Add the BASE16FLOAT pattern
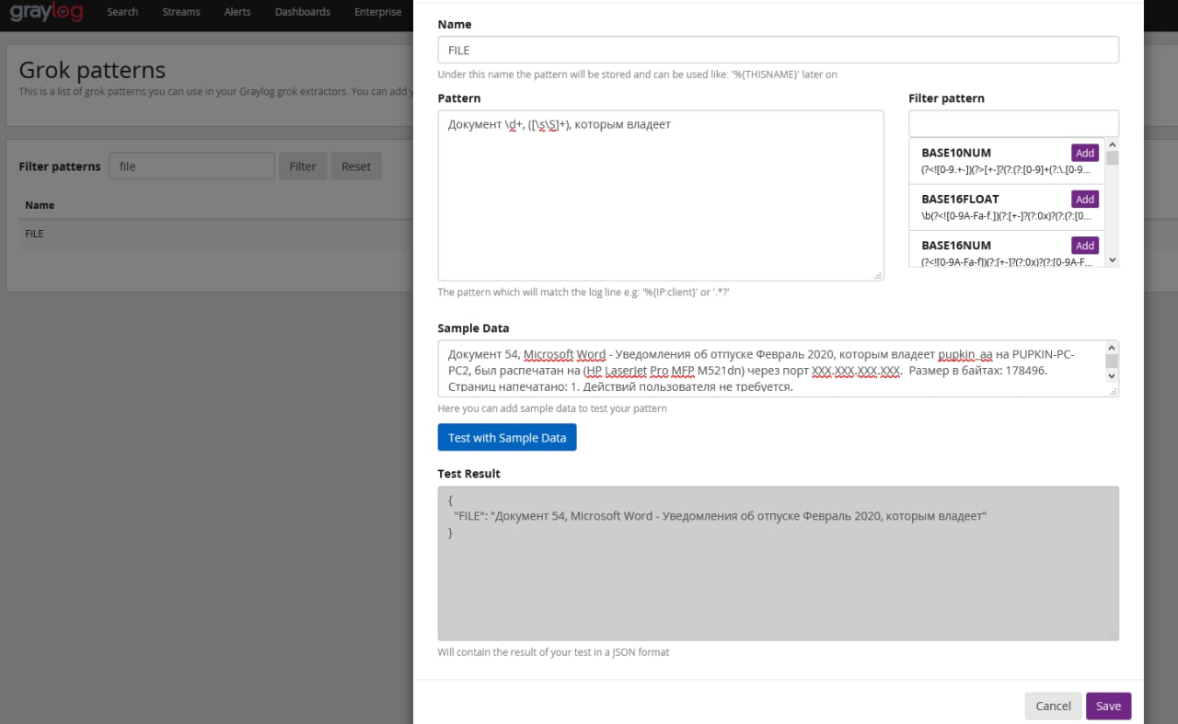This screenshot has width=1178, height=724. pyautogui.click(x=1084, y=199)
